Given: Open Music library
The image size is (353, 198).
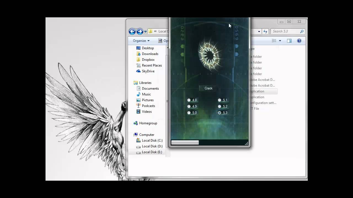Looking at the screenshot, I should pyautogui.click(x=146, y=94).
